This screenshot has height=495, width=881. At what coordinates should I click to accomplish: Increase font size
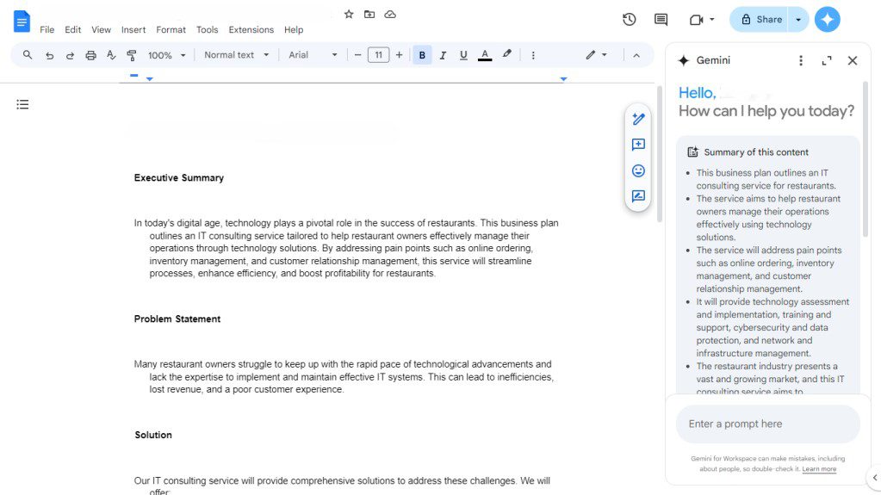pos(399,55)
